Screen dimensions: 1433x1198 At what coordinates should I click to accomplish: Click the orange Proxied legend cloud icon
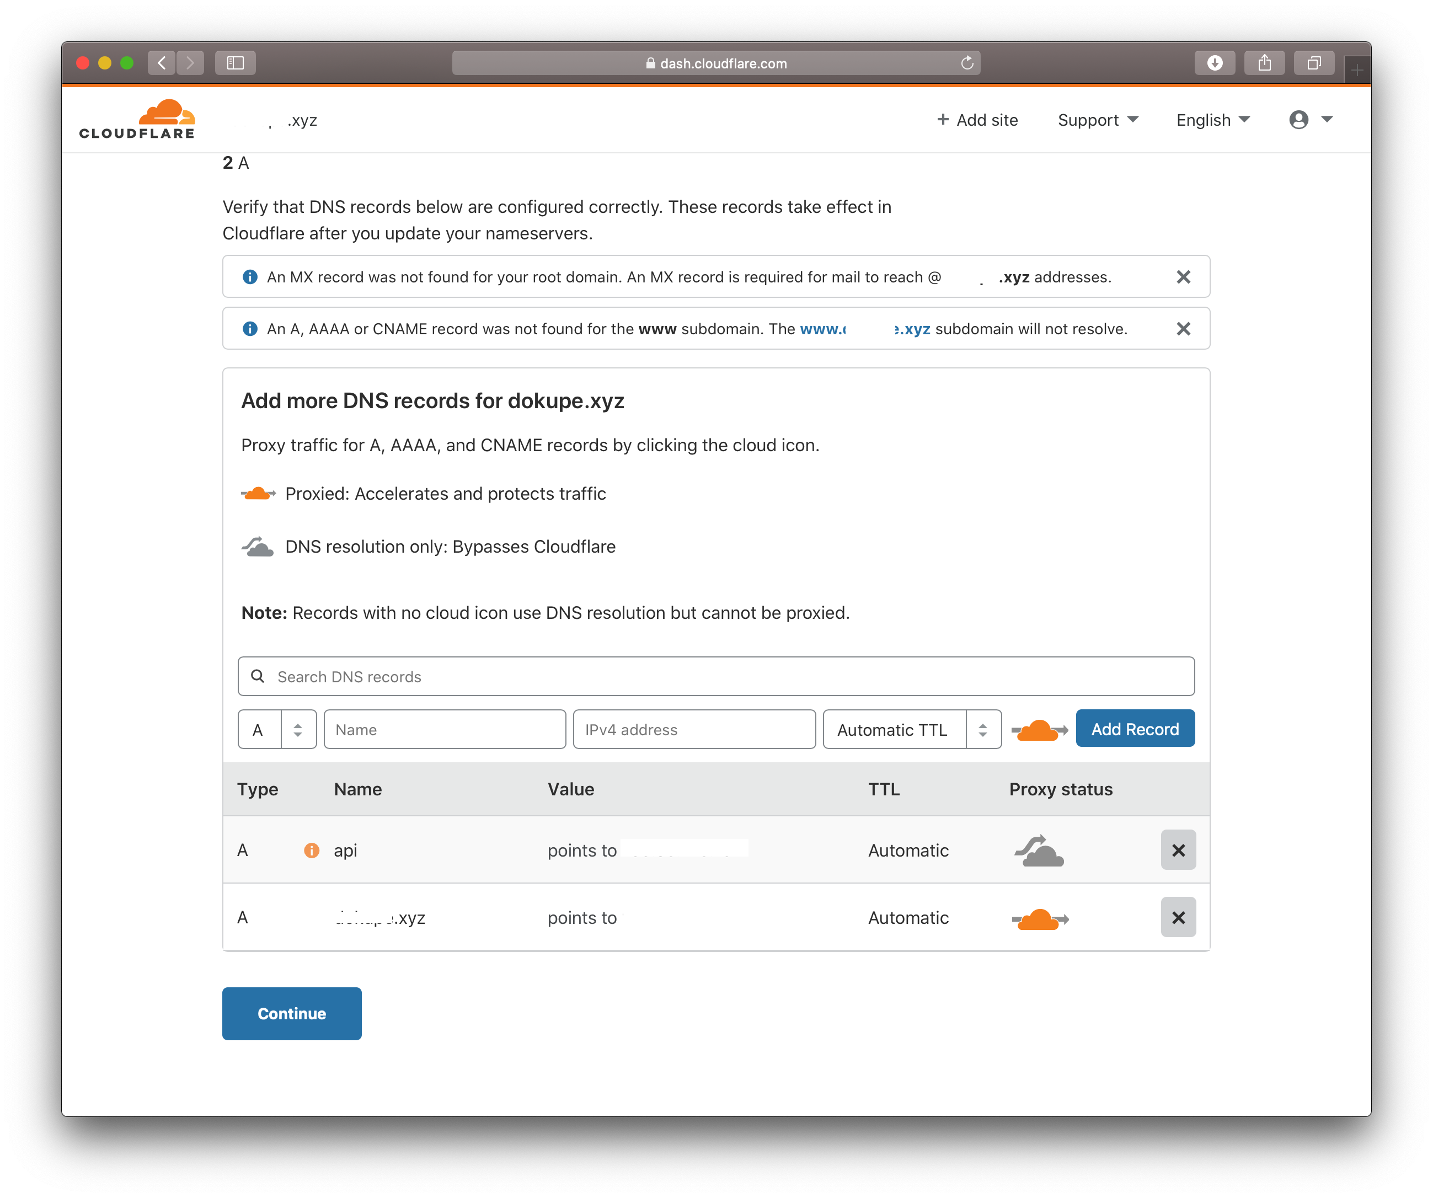[x=258, y=493]
